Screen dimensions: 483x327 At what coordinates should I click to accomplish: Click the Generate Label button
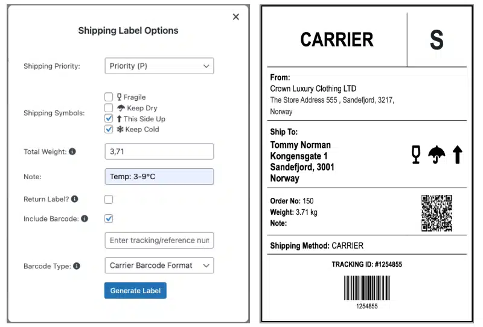pyautogui.click(x=135, y=290)
